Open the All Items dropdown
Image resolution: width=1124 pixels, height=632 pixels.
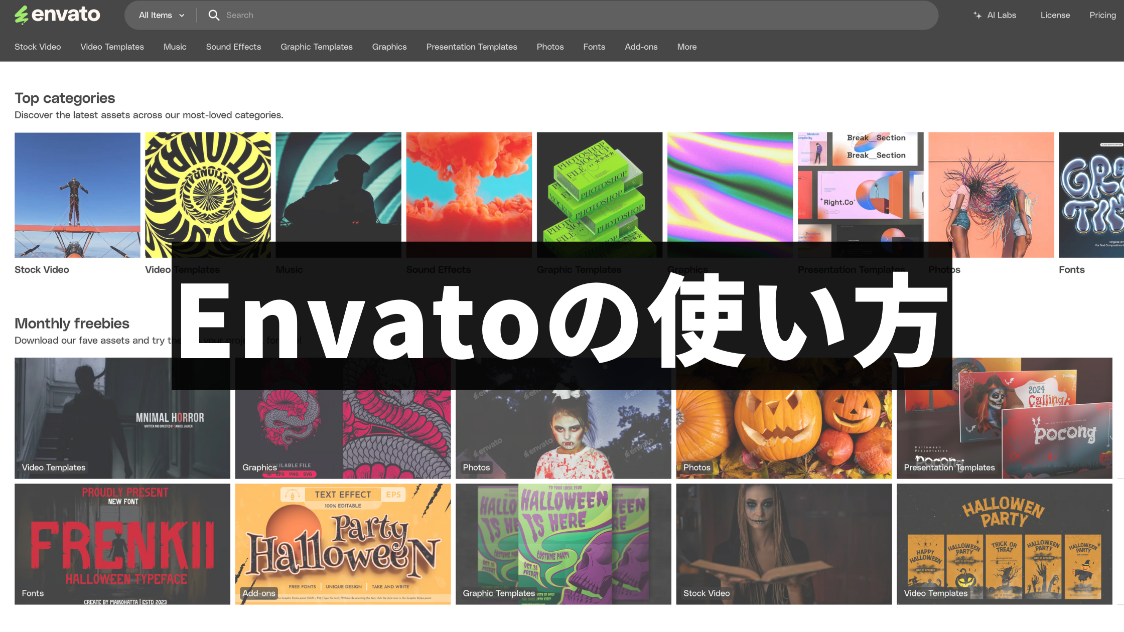(x=162, y=15)
